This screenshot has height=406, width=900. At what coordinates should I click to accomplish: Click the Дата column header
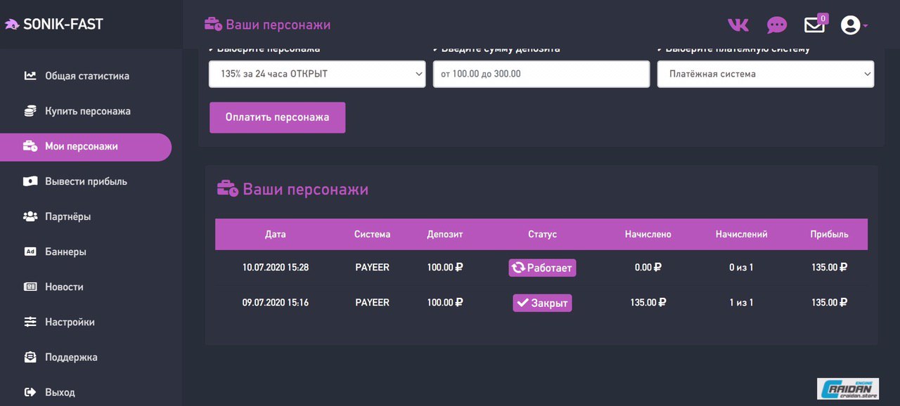click(x=276, y=235)
